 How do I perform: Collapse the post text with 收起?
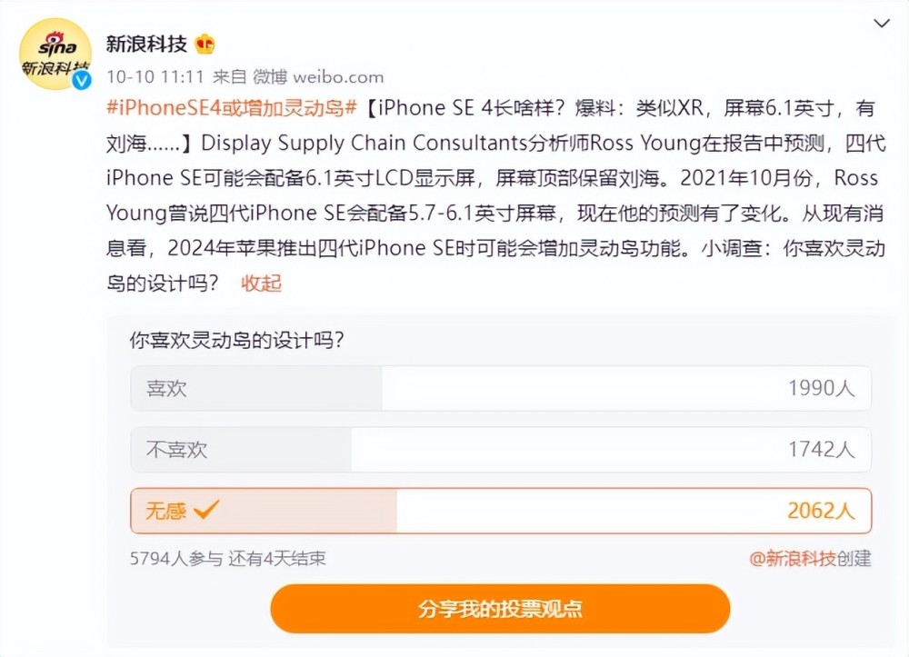point(261,284)
